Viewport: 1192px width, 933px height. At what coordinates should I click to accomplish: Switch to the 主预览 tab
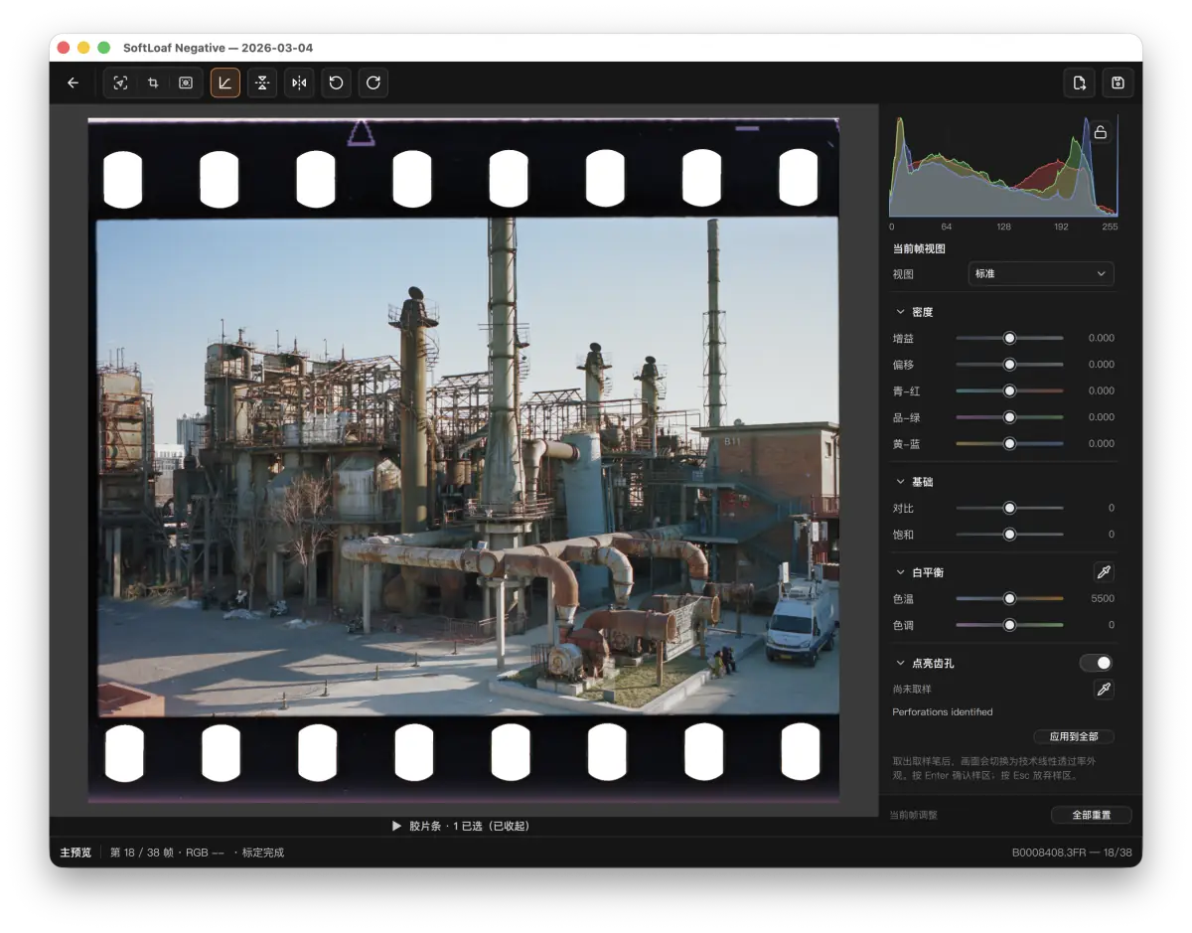[75, 853]
